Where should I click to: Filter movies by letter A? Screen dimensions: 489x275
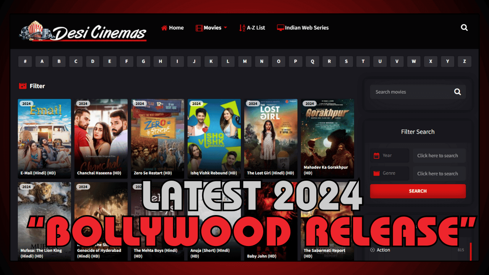tap(42, 61)
